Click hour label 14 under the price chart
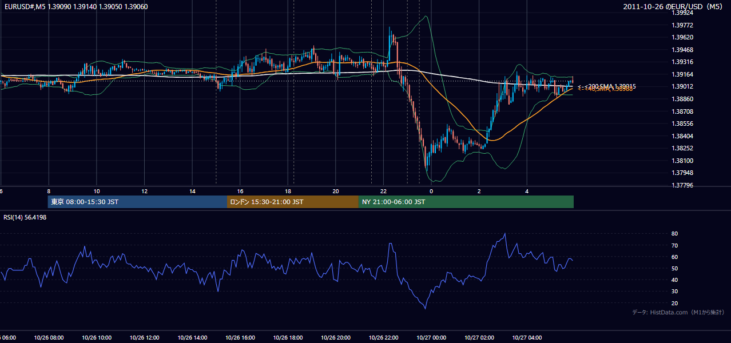The image size is (731, 343). [x=192, y=191]
